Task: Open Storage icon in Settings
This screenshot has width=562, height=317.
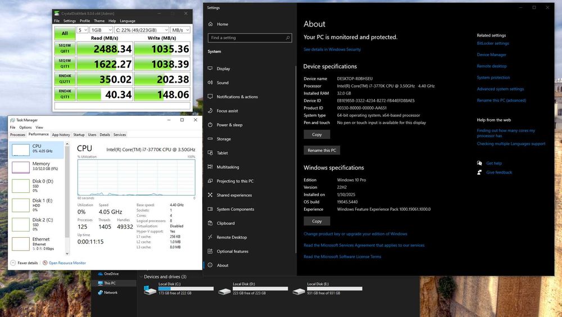Action: (x=210, y=139)
